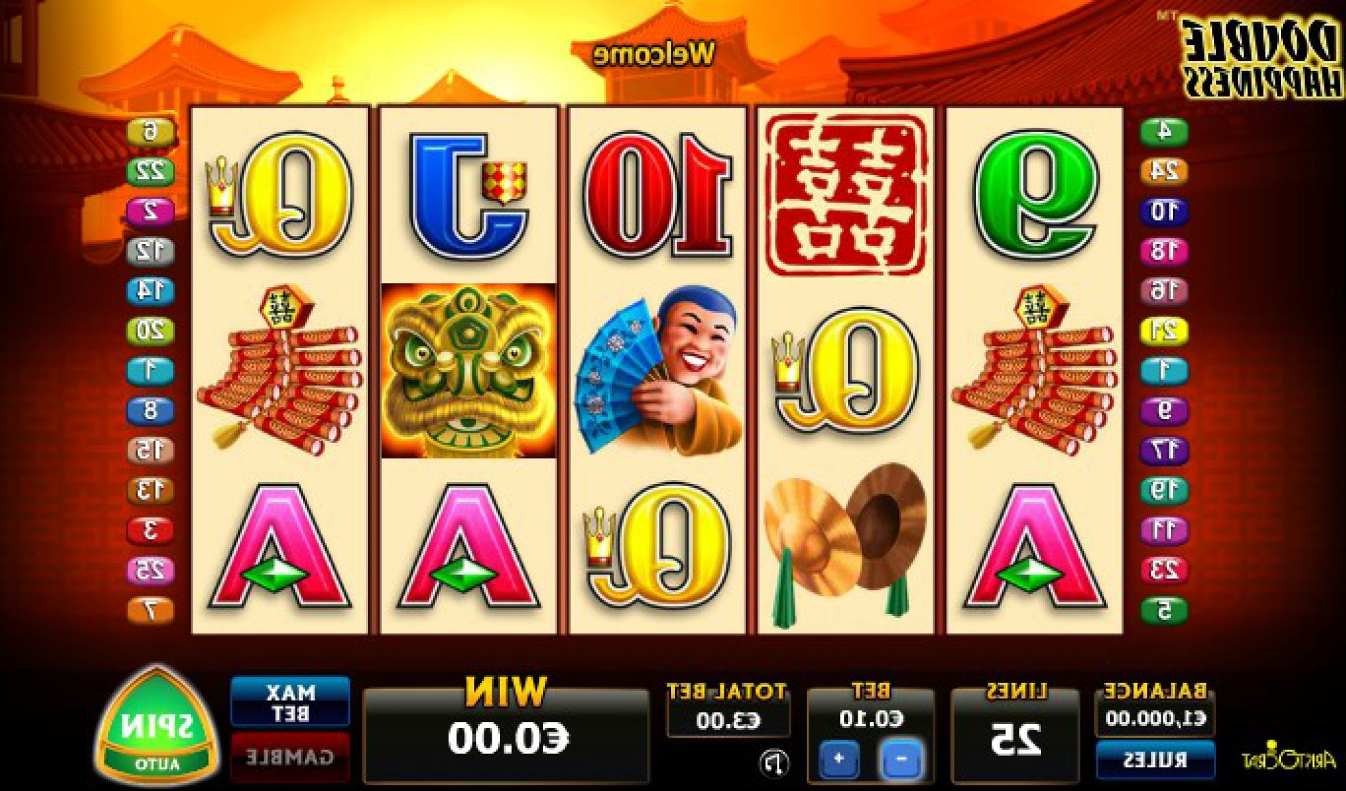Click the Aristocrat logo
This screenshot has height=791, width=1346.
[1289, 757]
